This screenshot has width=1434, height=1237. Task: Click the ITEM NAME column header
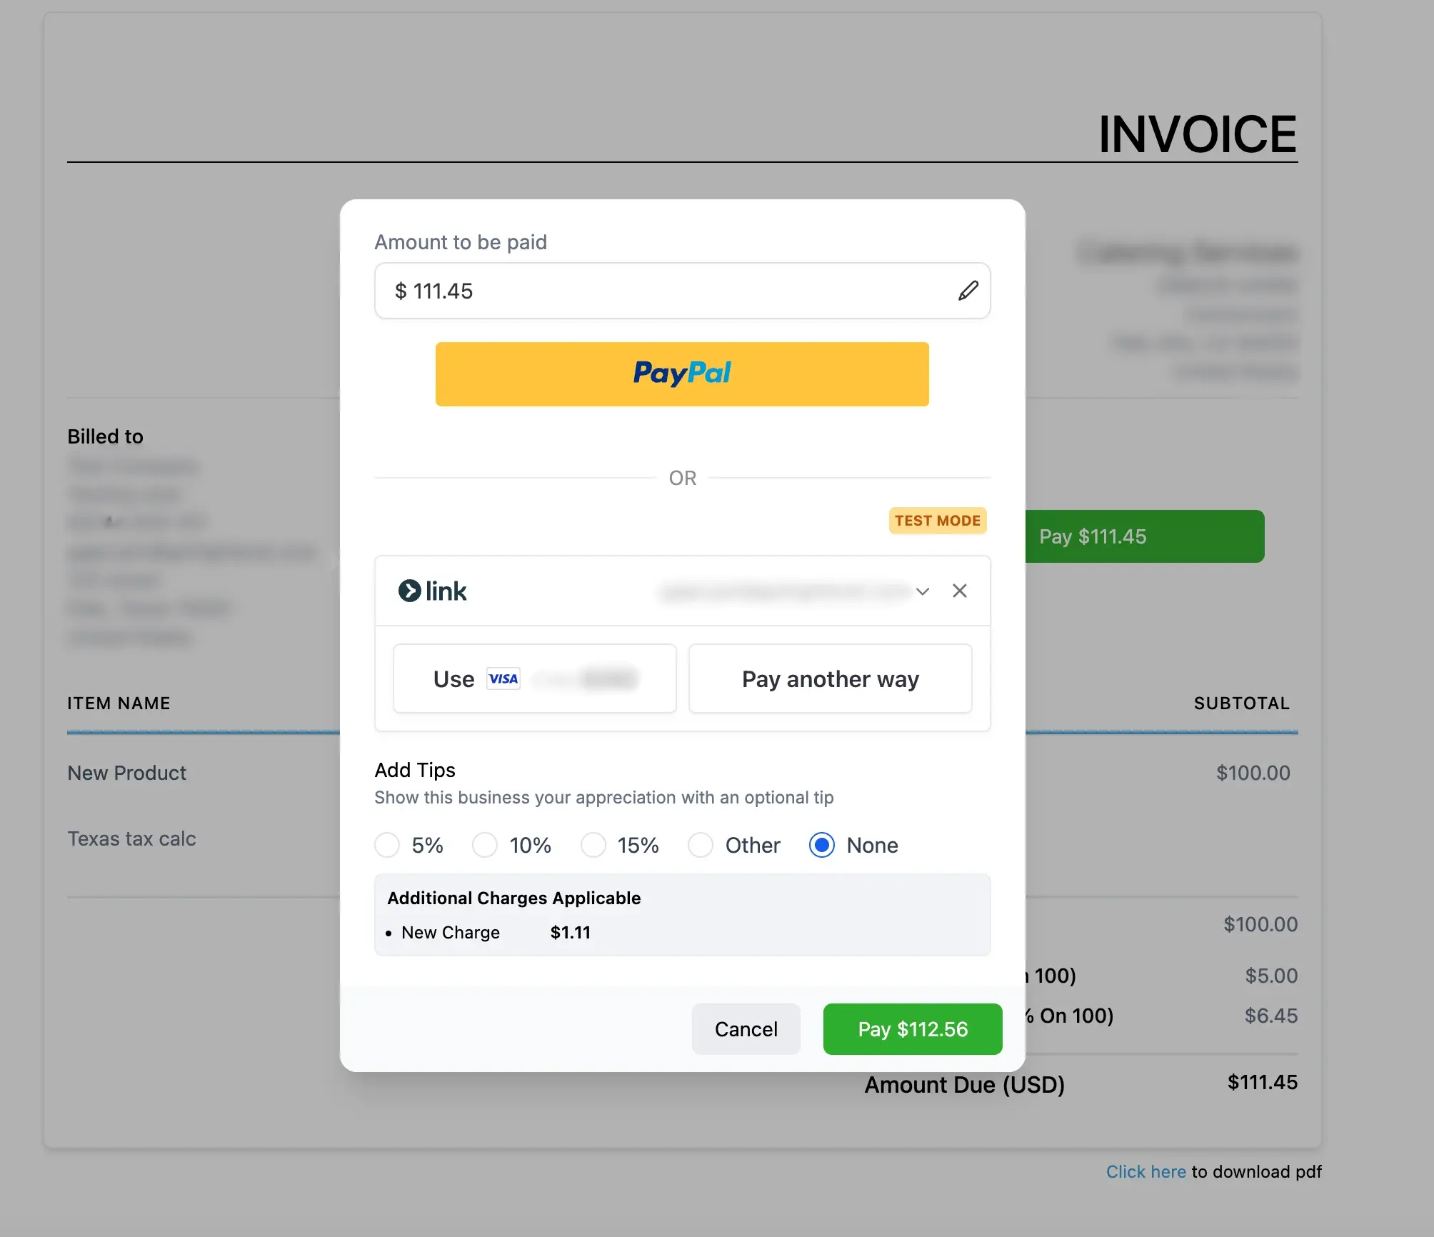click(x=119, y=703)
